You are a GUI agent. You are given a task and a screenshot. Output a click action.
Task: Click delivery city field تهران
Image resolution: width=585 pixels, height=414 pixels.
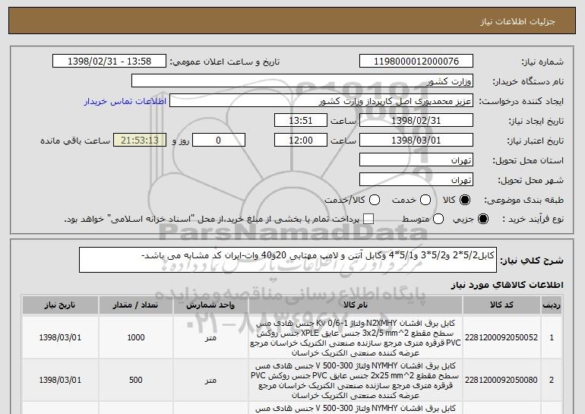click(416, 180)
